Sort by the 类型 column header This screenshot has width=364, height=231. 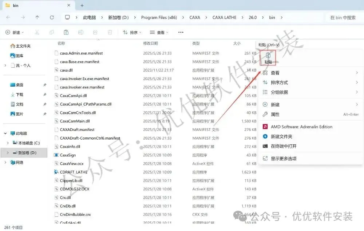[196, 43]
